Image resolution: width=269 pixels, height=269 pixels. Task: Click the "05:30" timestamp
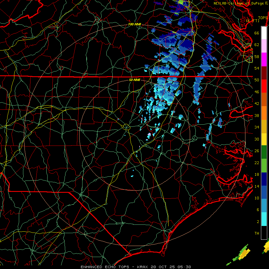click(184, 267)
